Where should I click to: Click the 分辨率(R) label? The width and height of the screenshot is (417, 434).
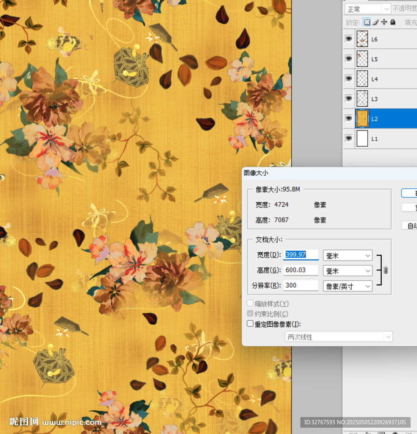tap(266, 285)
